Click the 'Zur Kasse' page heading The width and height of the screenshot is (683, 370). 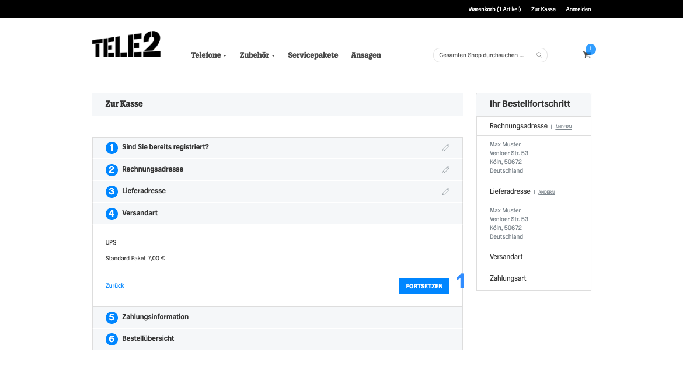click(124, 104)
